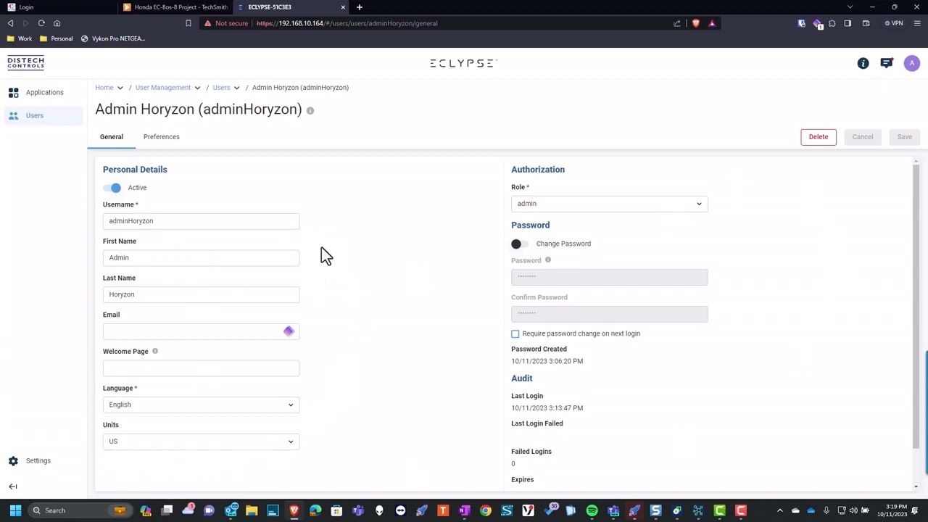
Task: Expand Users breadcrumb chevron
Action: (236, 88)
